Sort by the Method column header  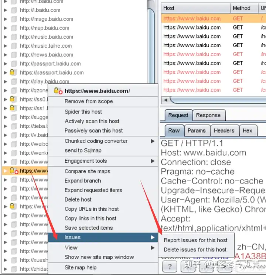[244, 8]
